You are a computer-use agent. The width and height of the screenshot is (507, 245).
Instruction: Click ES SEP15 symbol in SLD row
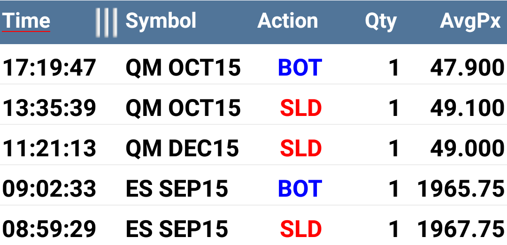pos(177,229)
